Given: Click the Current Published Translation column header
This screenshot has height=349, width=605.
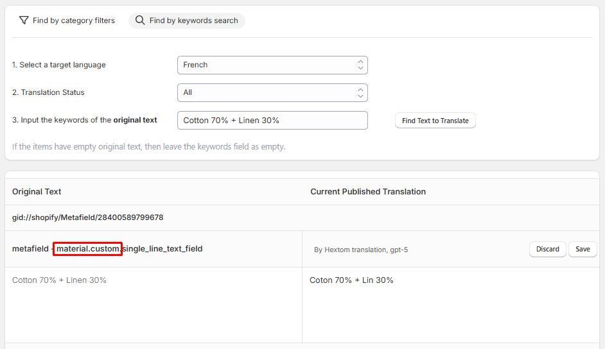Looking at the screenshot, I should point(368,192).
